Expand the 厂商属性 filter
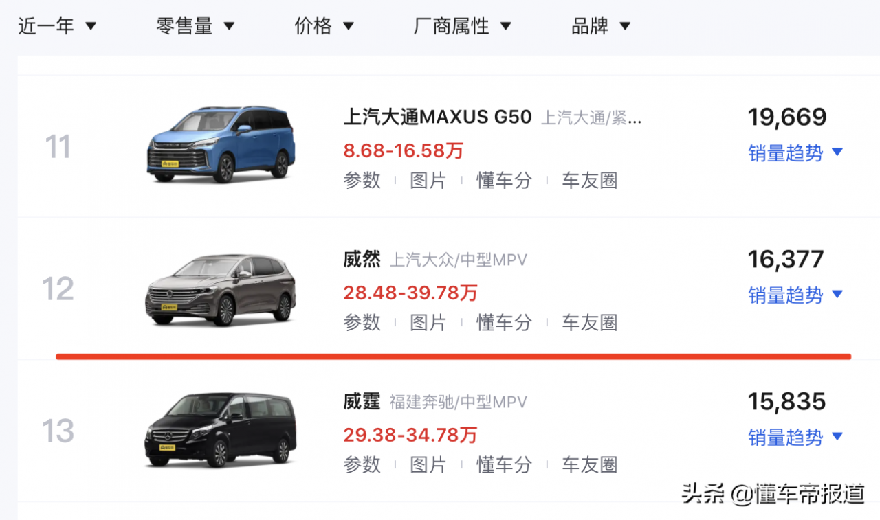This screenshot has width=880, height=520. tap(463, 26)
